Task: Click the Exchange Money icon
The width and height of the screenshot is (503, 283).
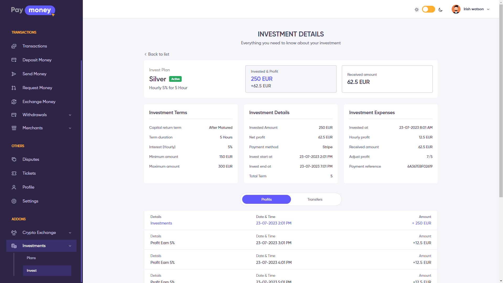Action: click(x=14, y=102)
